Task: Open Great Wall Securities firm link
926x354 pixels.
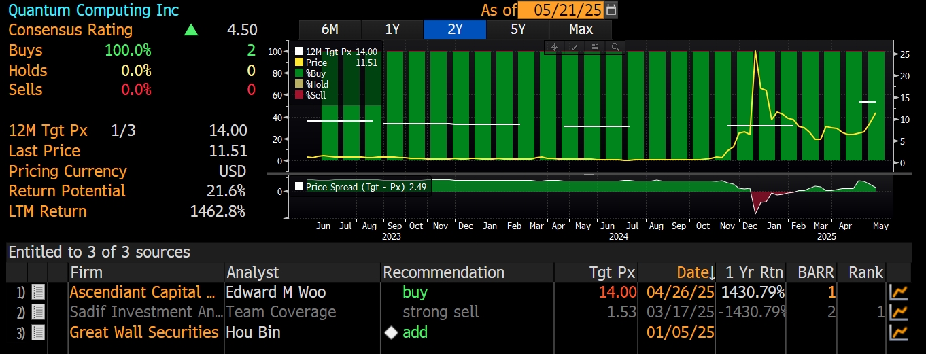Action: click(144, 332)
